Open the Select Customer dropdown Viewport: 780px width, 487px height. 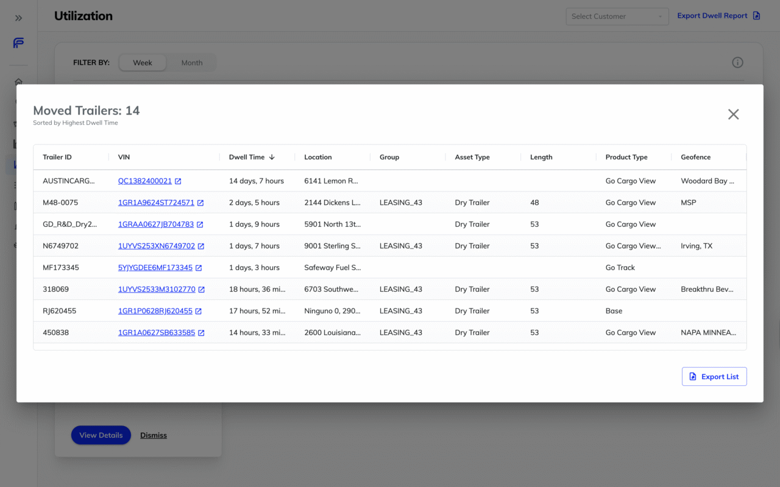tap(617, 16)
